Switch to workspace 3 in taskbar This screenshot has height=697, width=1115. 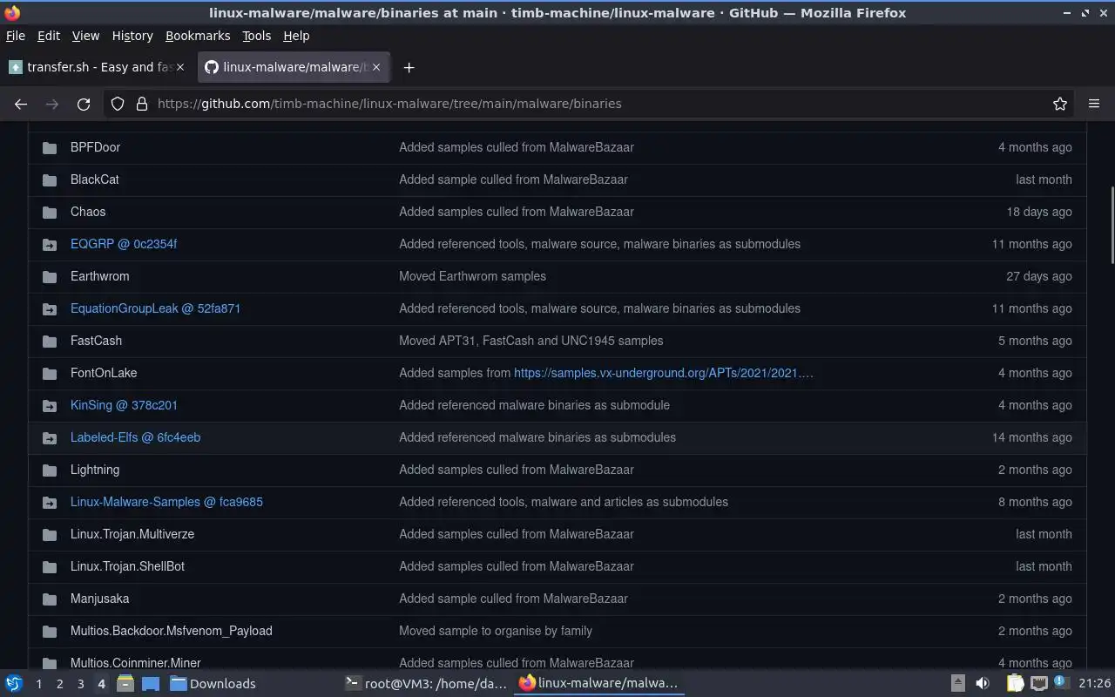[80, 684]
